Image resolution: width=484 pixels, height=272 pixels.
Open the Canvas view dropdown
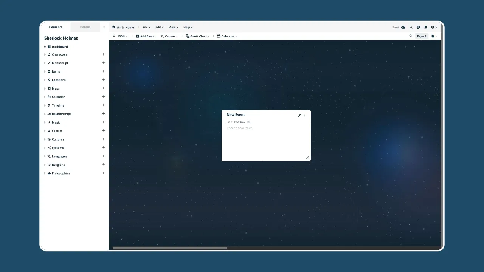pyautogui.click(x=169, y=36)
